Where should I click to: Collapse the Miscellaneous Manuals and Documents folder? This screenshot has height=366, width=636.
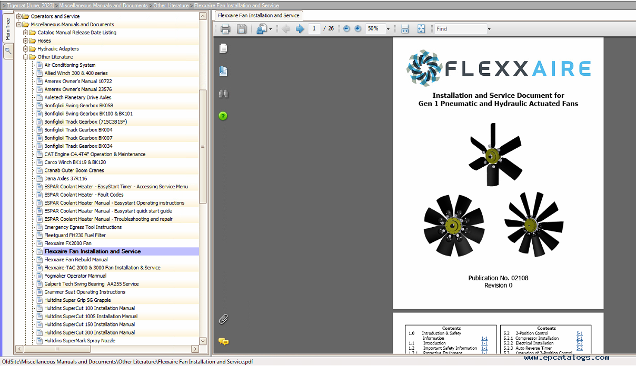click(19, 24)
